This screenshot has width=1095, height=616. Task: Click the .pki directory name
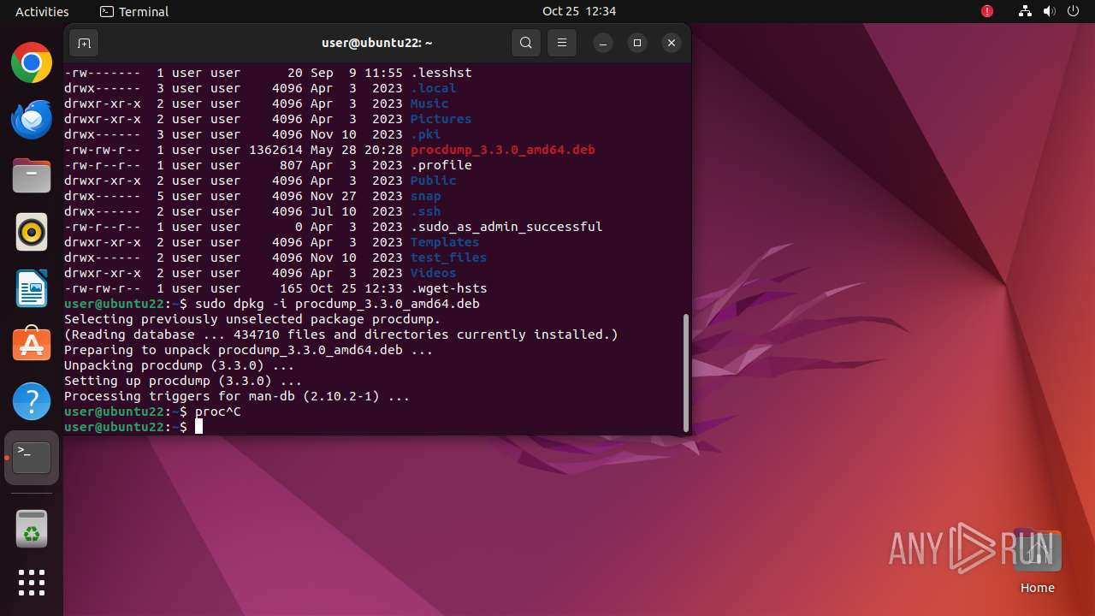tap(426, 134)
